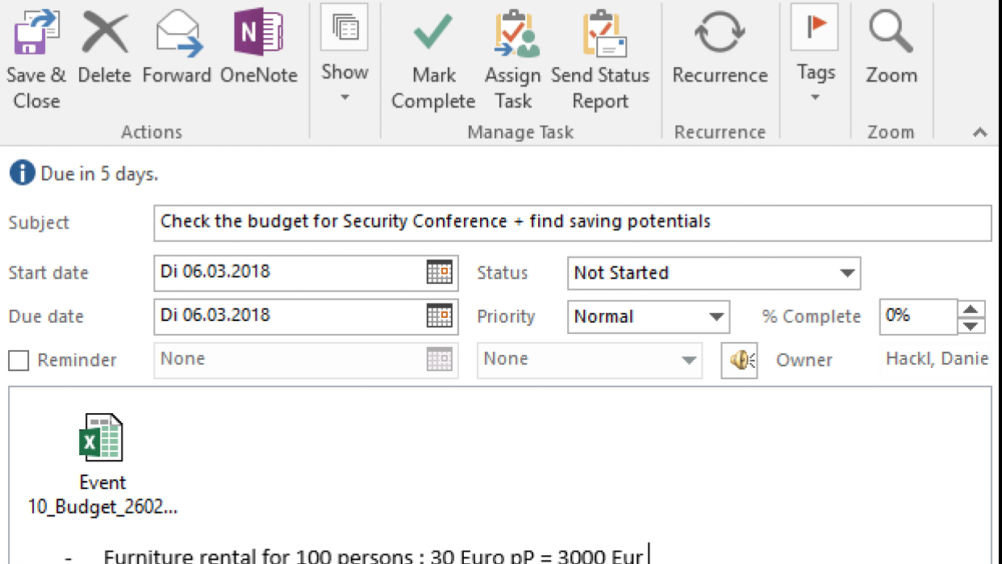
Task: Increase % Complete with up arrow
Action: coord(971,309)
